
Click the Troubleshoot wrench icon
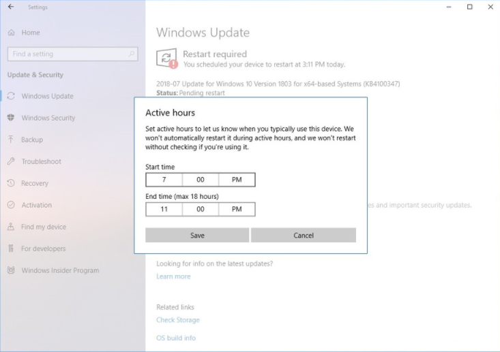point(11,161)
